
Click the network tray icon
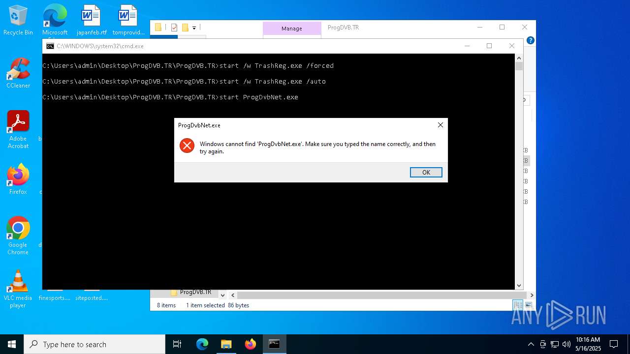coord(555,344)
